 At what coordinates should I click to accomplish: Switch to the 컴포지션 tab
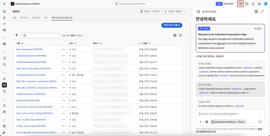pos(36,18)
